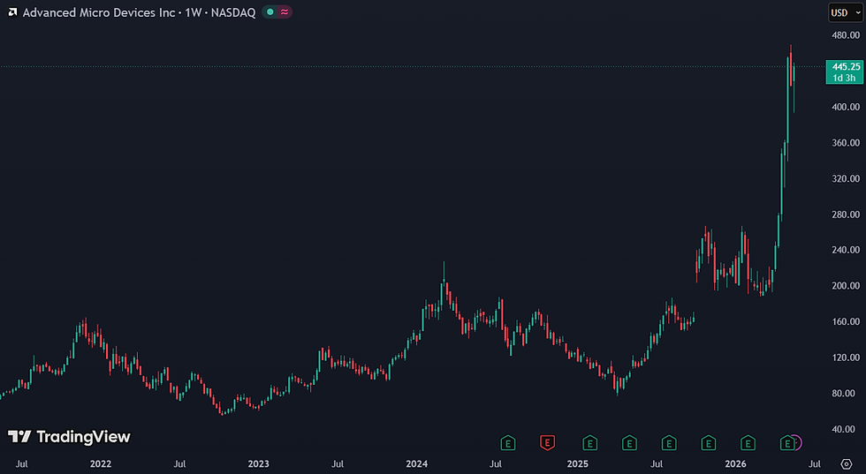Click the earnings marker just after the 2025 label
Image resolution: width=866 pixels, height=474 pixels.
pos(590,442)
